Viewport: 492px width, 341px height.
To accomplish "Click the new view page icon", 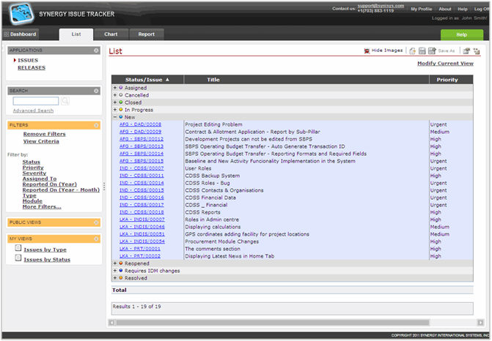I will pyautogui.click(x=413, y=50).
